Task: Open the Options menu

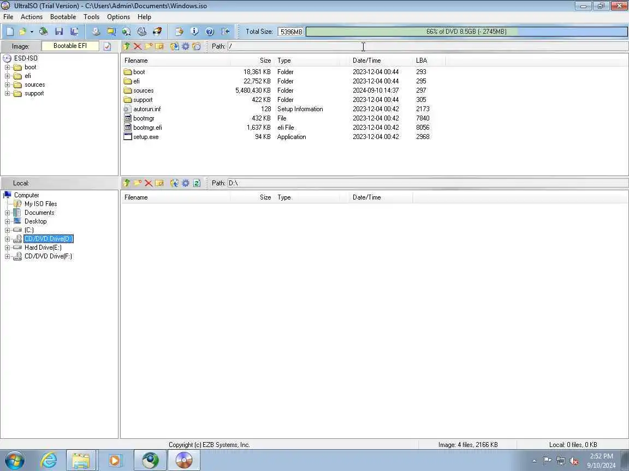Action: point(118,17)
